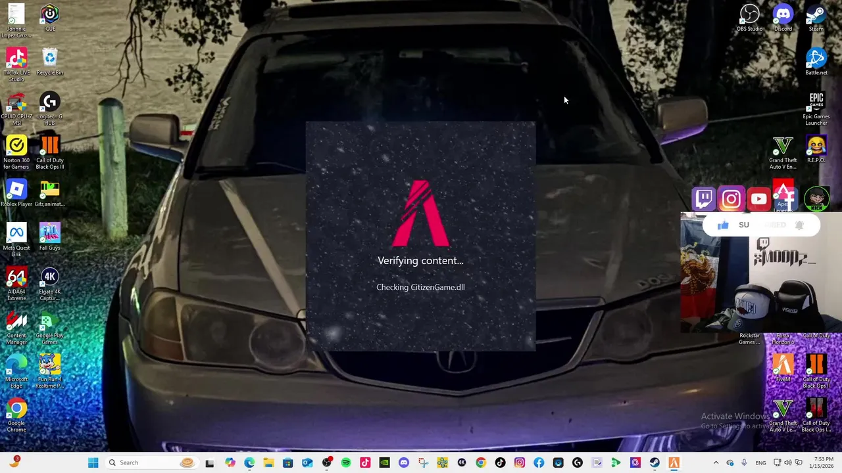Image resolution: width=842 pixels, height=473 pixels.
Task: Open the Widgets button on the taskbar
Action: click(x=14, y=462)
